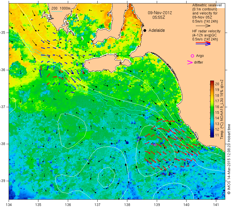This screenshot has height=208, width=231.
Task: Click the 20 value on temperature scale
Action: coord(217,84)
